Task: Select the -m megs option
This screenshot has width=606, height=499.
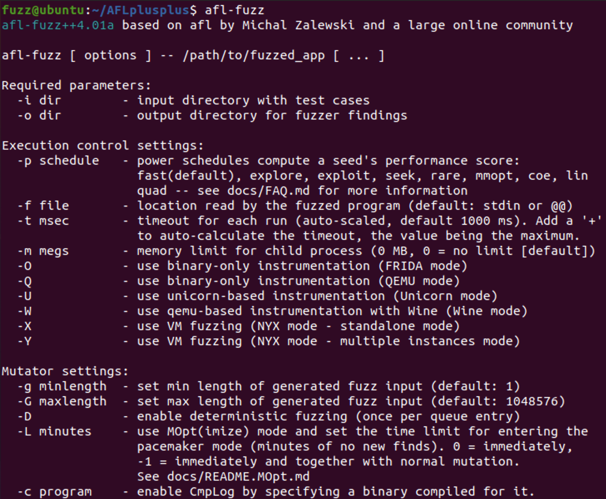Action: point(43,251)
